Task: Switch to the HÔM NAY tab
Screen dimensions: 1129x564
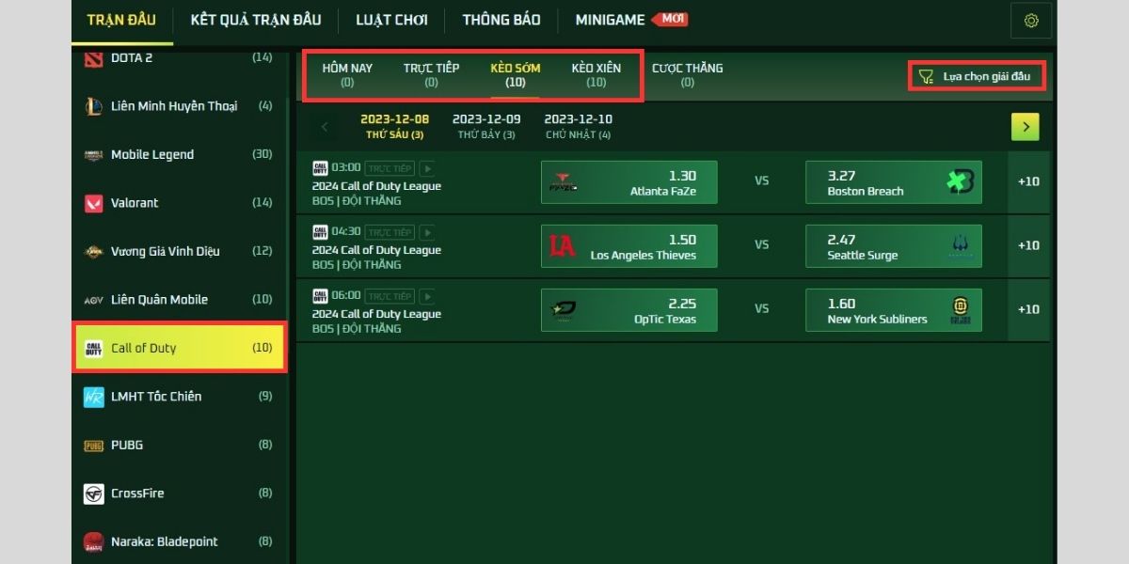Action: coord(347,75)
